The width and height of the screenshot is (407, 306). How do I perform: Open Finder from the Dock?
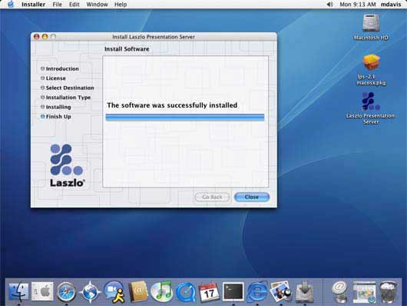coord(18,292)
